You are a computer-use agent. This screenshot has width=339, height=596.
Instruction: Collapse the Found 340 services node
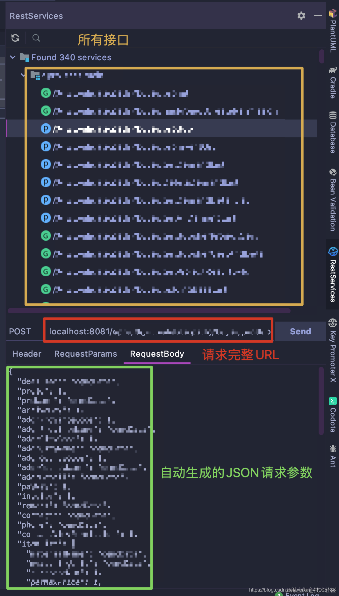tap(13, 57)
